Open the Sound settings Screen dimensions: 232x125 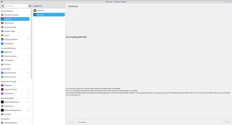click(x=15, y=35)
